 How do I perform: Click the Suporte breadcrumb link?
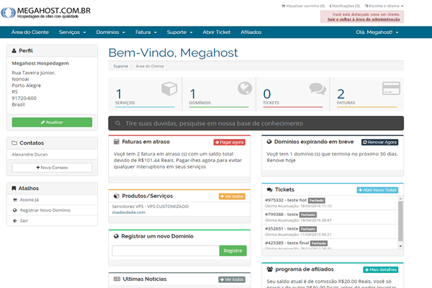[x=121, y=66]
